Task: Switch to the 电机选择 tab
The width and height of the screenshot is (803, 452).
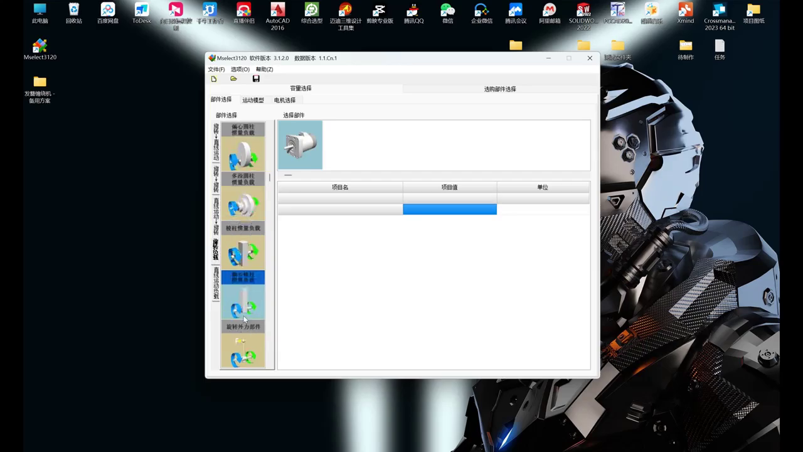Action: (284, 100)
